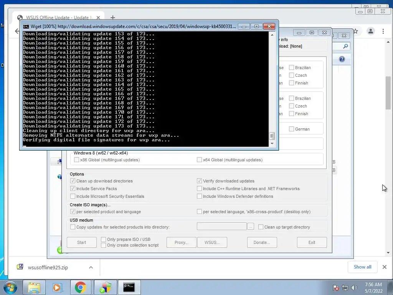Screen dimensions: 393x295
Task: Click the console scrollbar down arrow
Action: tap(272, 144)
